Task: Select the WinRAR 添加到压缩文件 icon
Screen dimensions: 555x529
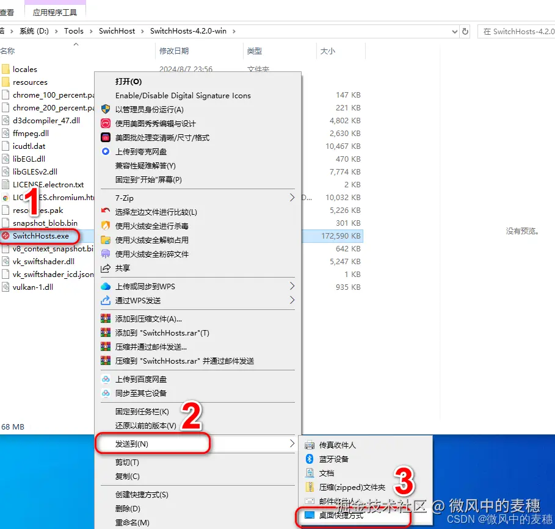Action: 106,318
